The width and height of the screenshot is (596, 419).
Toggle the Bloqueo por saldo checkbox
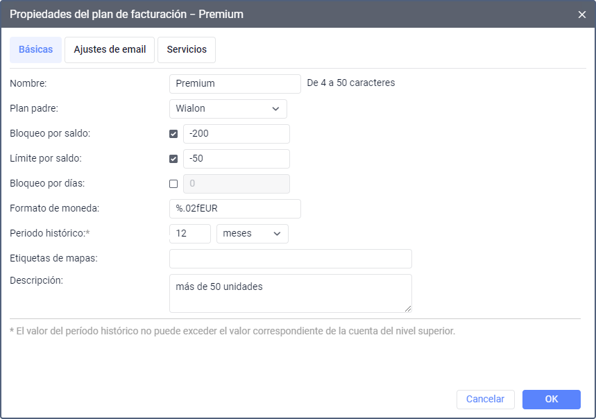coord(173,134)
